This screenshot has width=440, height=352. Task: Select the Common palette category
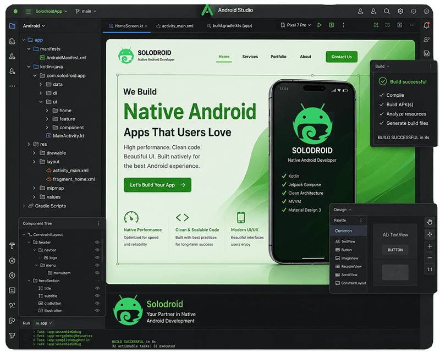[348, 231]
